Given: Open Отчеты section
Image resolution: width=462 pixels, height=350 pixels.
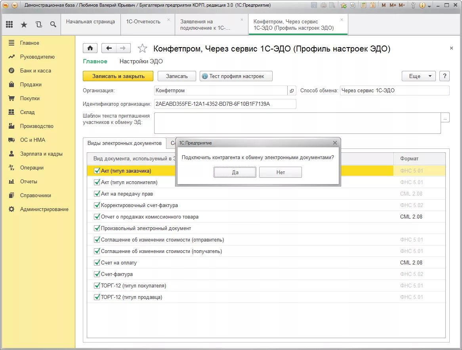Looking at the screenshot, I should click(29, 181).
